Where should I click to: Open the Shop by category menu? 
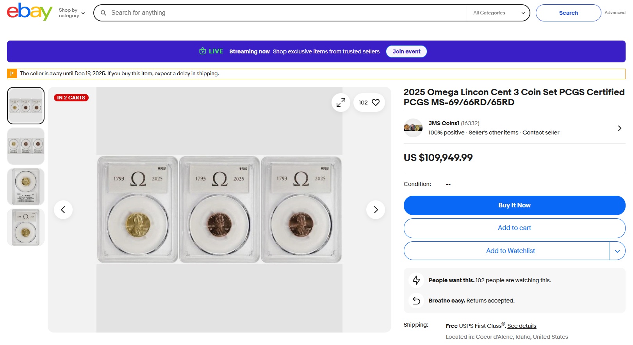pyautogui.click(x=71, y=13)
